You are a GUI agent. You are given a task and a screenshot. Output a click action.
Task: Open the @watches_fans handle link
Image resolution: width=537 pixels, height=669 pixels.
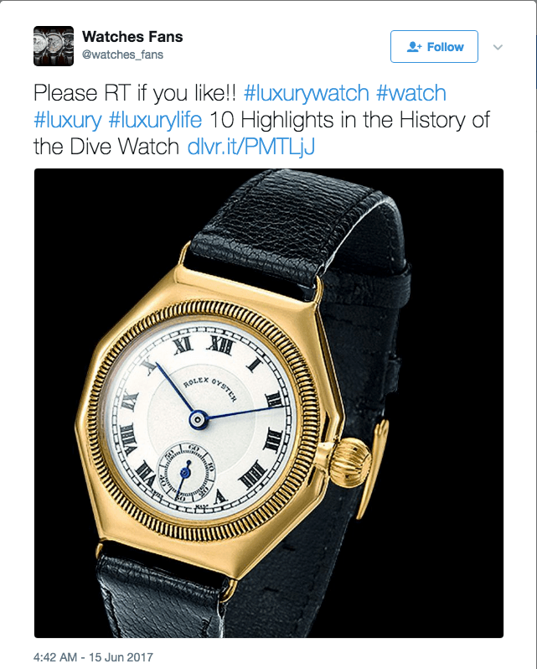click(123, 54)
